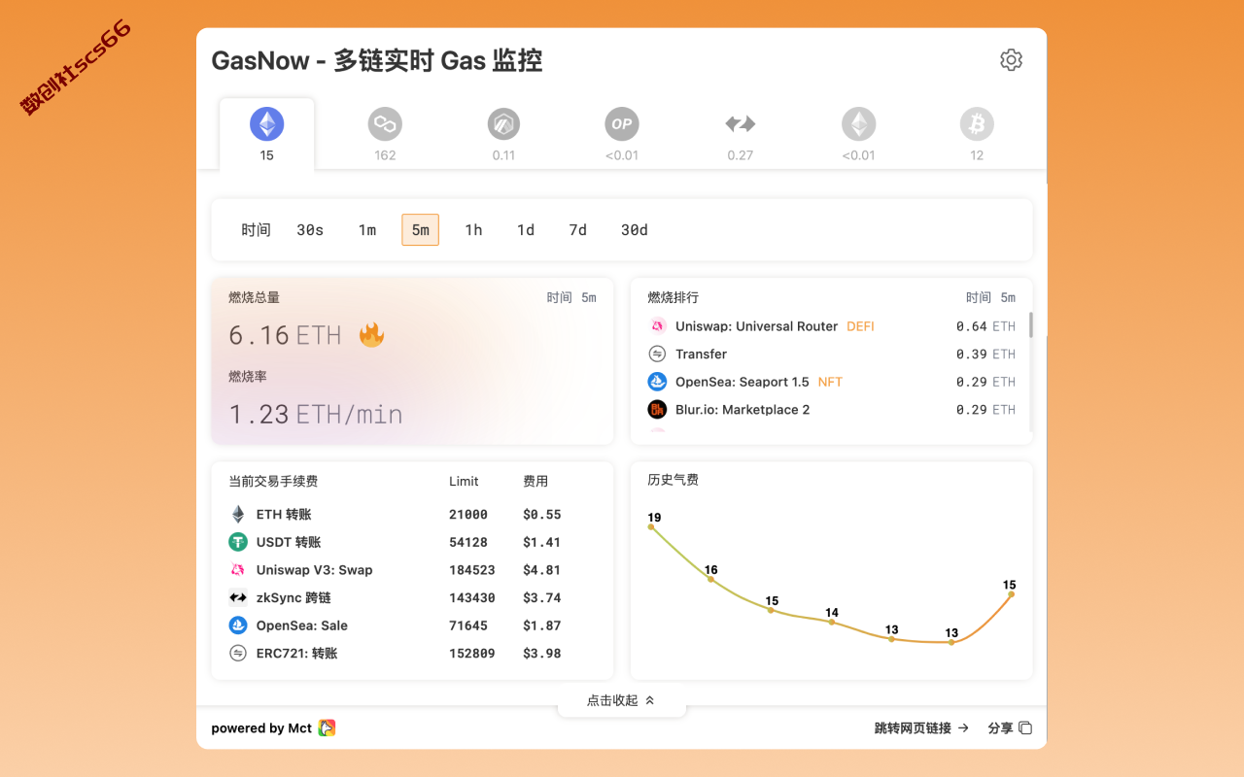The height and width of the screenshot is (777, 1244).
Task: Click the last chart point labeled 15
Action: (1012, 593)
